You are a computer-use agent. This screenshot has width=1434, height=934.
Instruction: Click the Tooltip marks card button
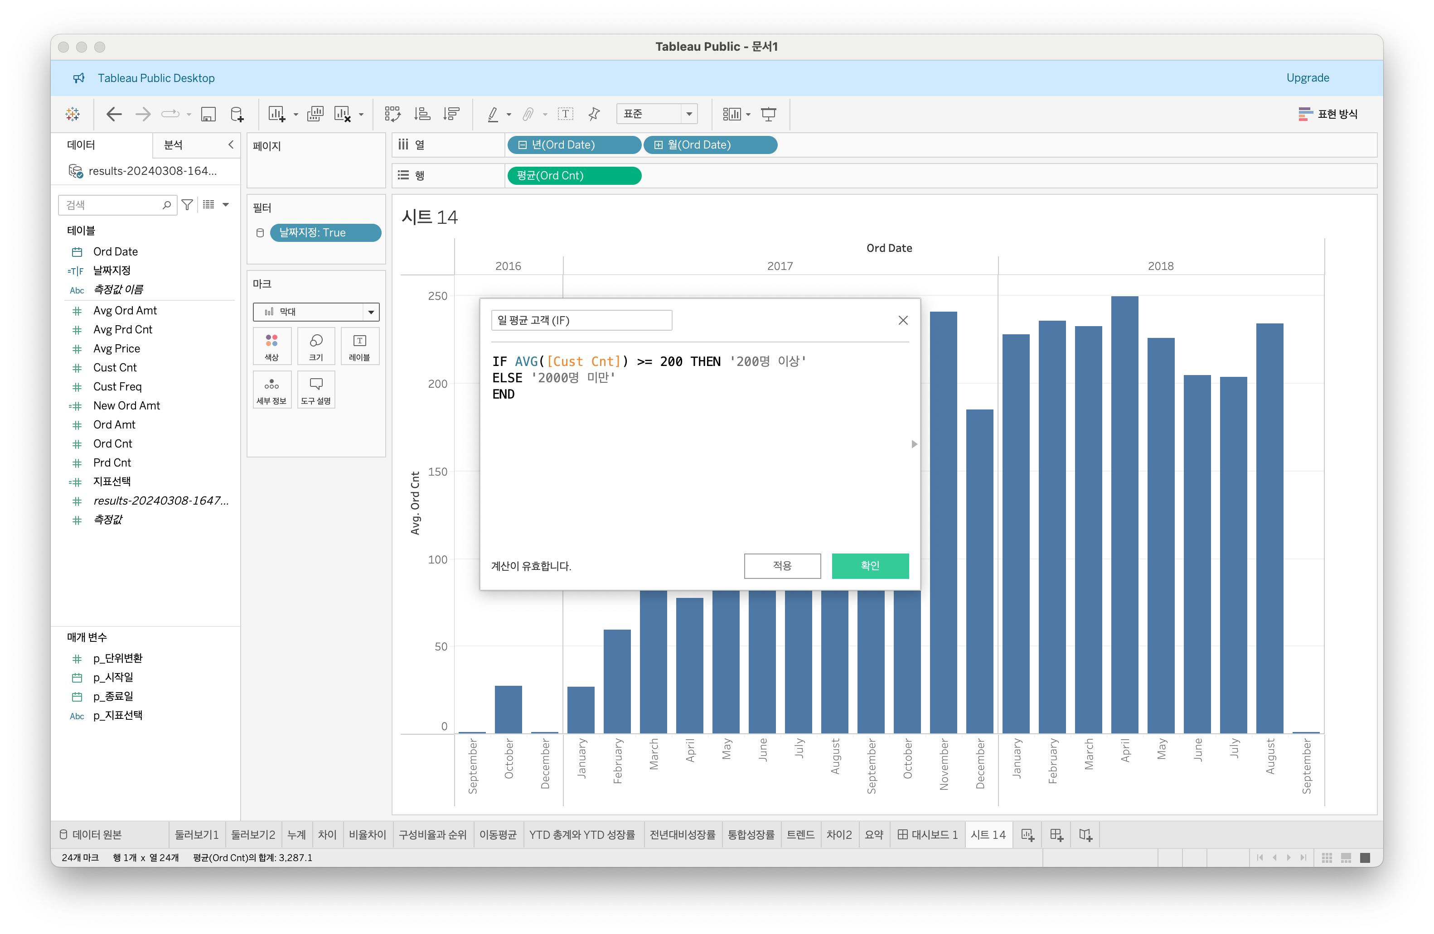316,390
